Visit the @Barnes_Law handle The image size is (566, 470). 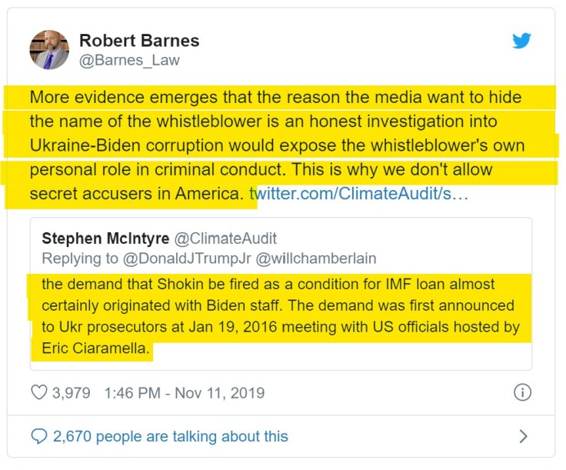click(130, 60)
